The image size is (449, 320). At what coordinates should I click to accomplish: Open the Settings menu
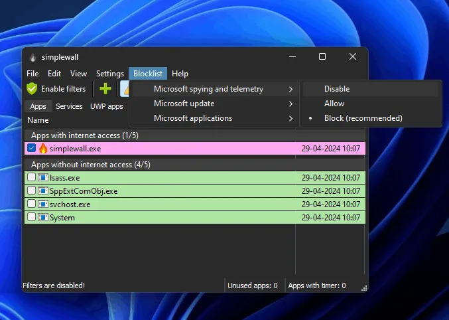[110, 74]
